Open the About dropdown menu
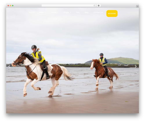This screenshot has width=145, height=122. (x=55, y=12)
